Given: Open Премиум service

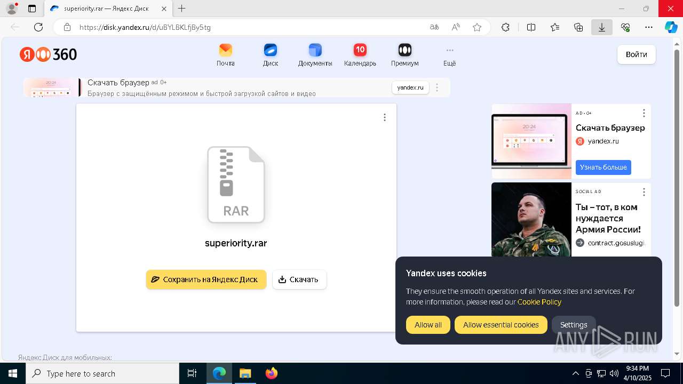Looking at the screenshot, I should tap(405, 55).
